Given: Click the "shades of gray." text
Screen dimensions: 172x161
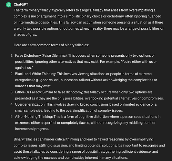Looking at the screenshot, I should pyautogui.click(x=25, y=35).
